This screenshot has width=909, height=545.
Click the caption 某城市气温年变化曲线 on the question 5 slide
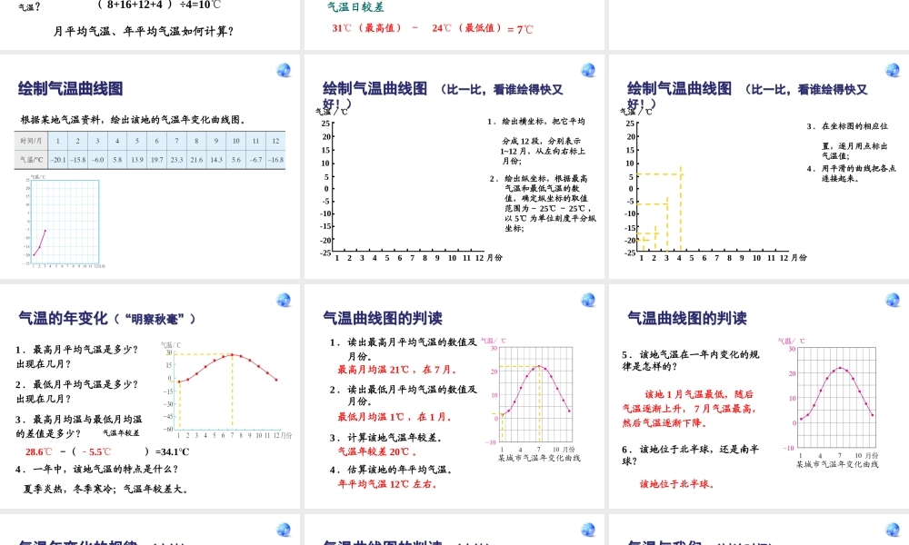coord(837,464)
